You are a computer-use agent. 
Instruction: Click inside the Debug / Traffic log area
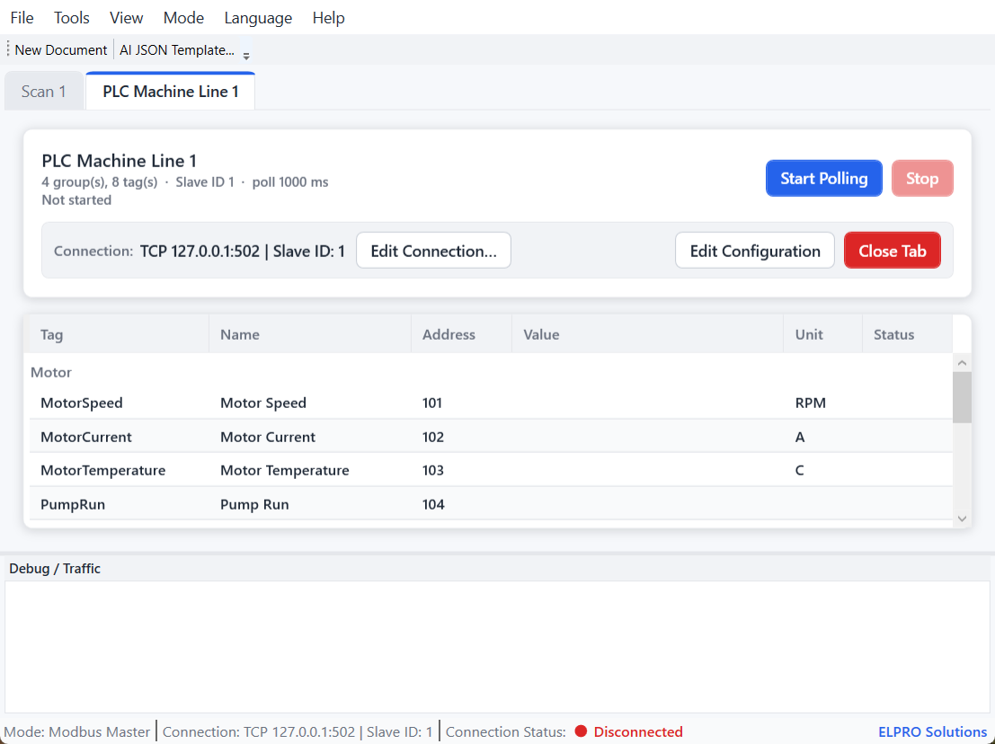(497, 647)
